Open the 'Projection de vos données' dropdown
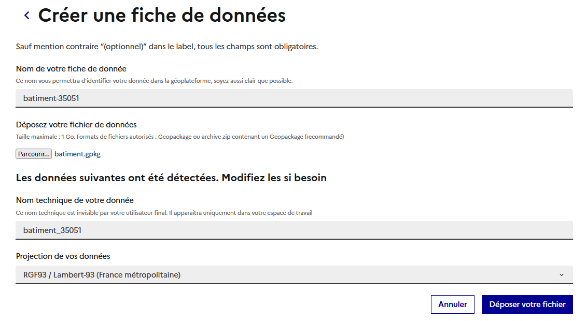 (293, 275)
